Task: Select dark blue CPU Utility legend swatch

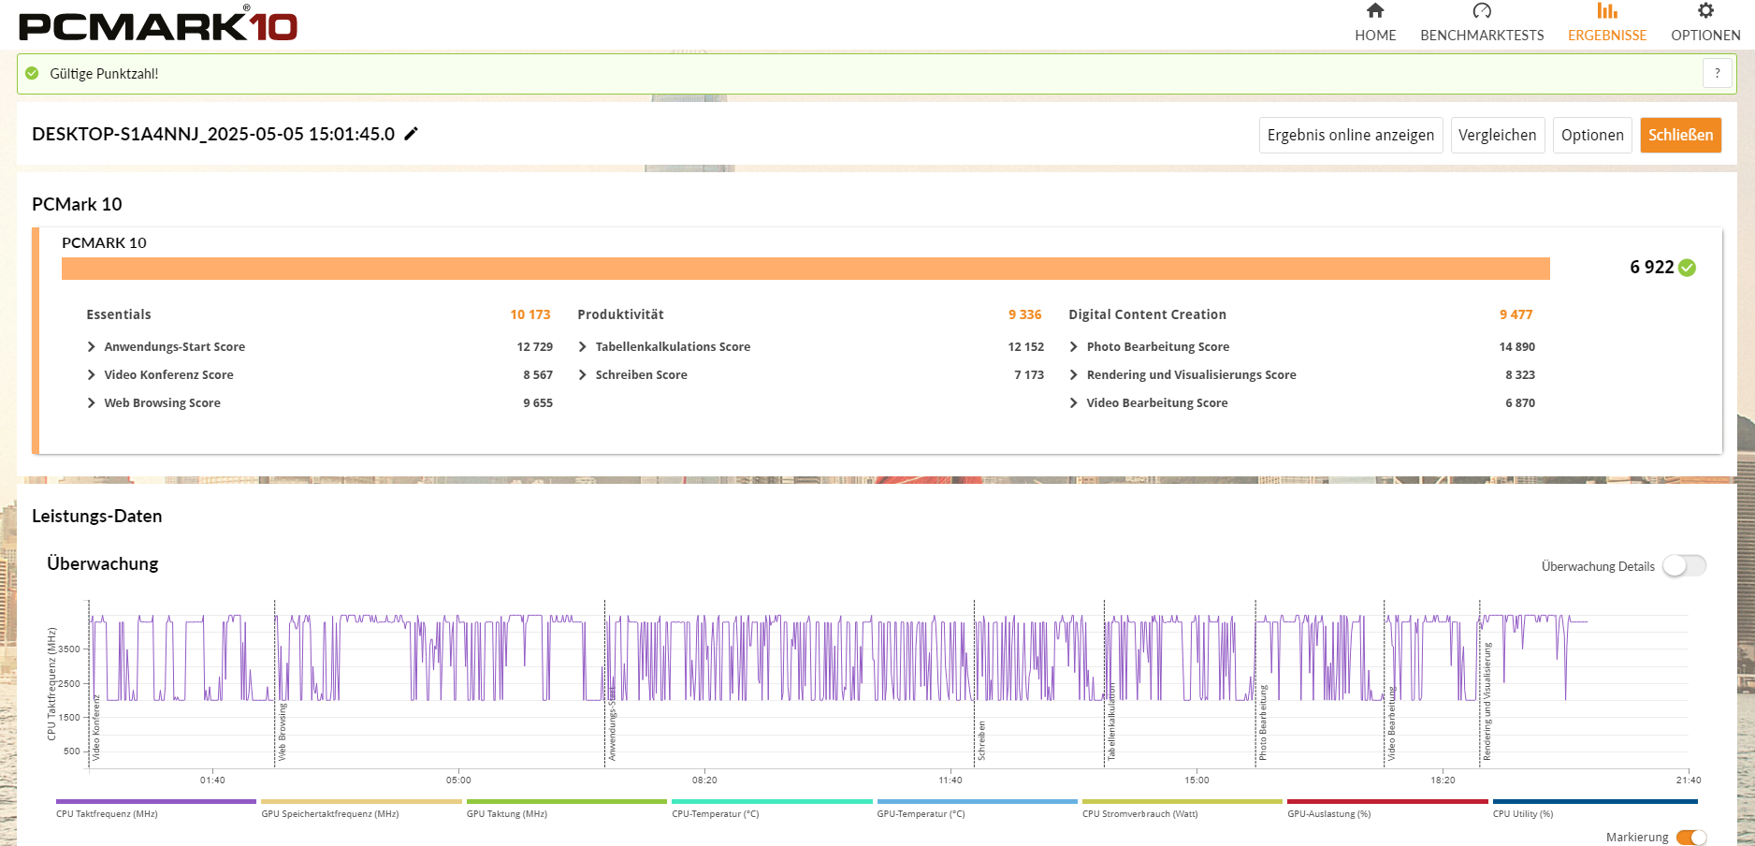Action: tap(1595, 801)
